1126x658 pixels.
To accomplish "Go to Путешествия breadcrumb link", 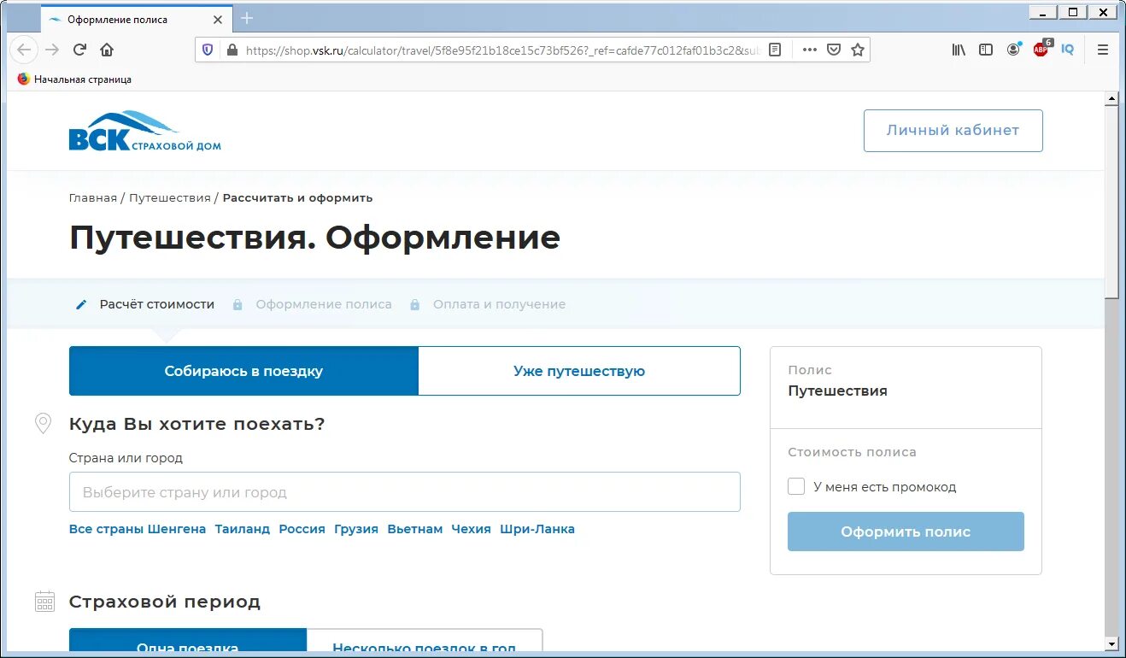I will [169, 197].
